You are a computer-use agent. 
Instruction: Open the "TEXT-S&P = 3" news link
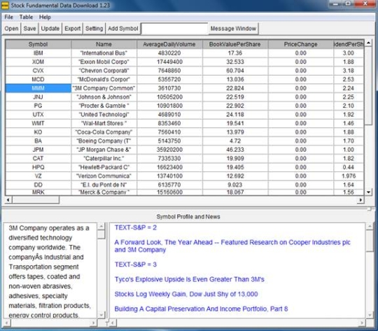pyautogui.click(x=136, y=265)
